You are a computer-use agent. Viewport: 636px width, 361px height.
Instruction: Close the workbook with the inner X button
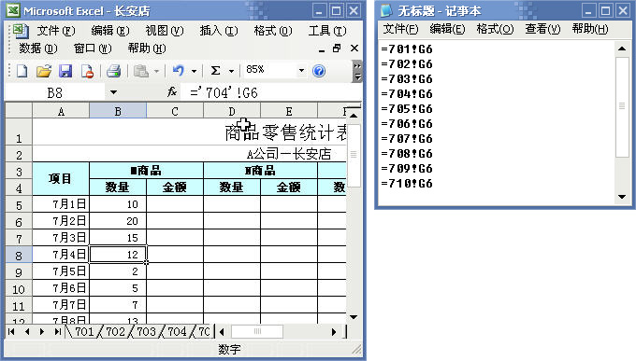pos(354,49)
